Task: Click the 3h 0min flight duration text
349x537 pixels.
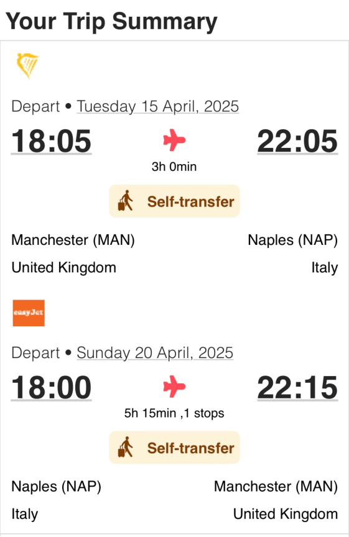Action: (x=174, y=167)
